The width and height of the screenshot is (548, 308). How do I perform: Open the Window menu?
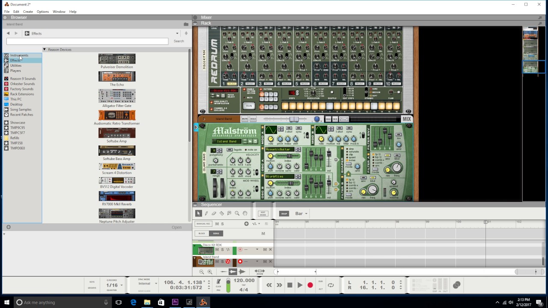(x=59, y=12)
